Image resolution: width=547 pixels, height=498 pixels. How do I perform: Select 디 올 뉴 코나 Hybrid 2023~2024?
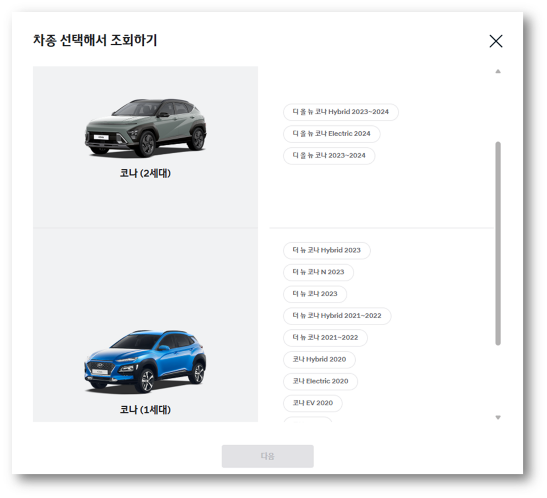[340, 112]
